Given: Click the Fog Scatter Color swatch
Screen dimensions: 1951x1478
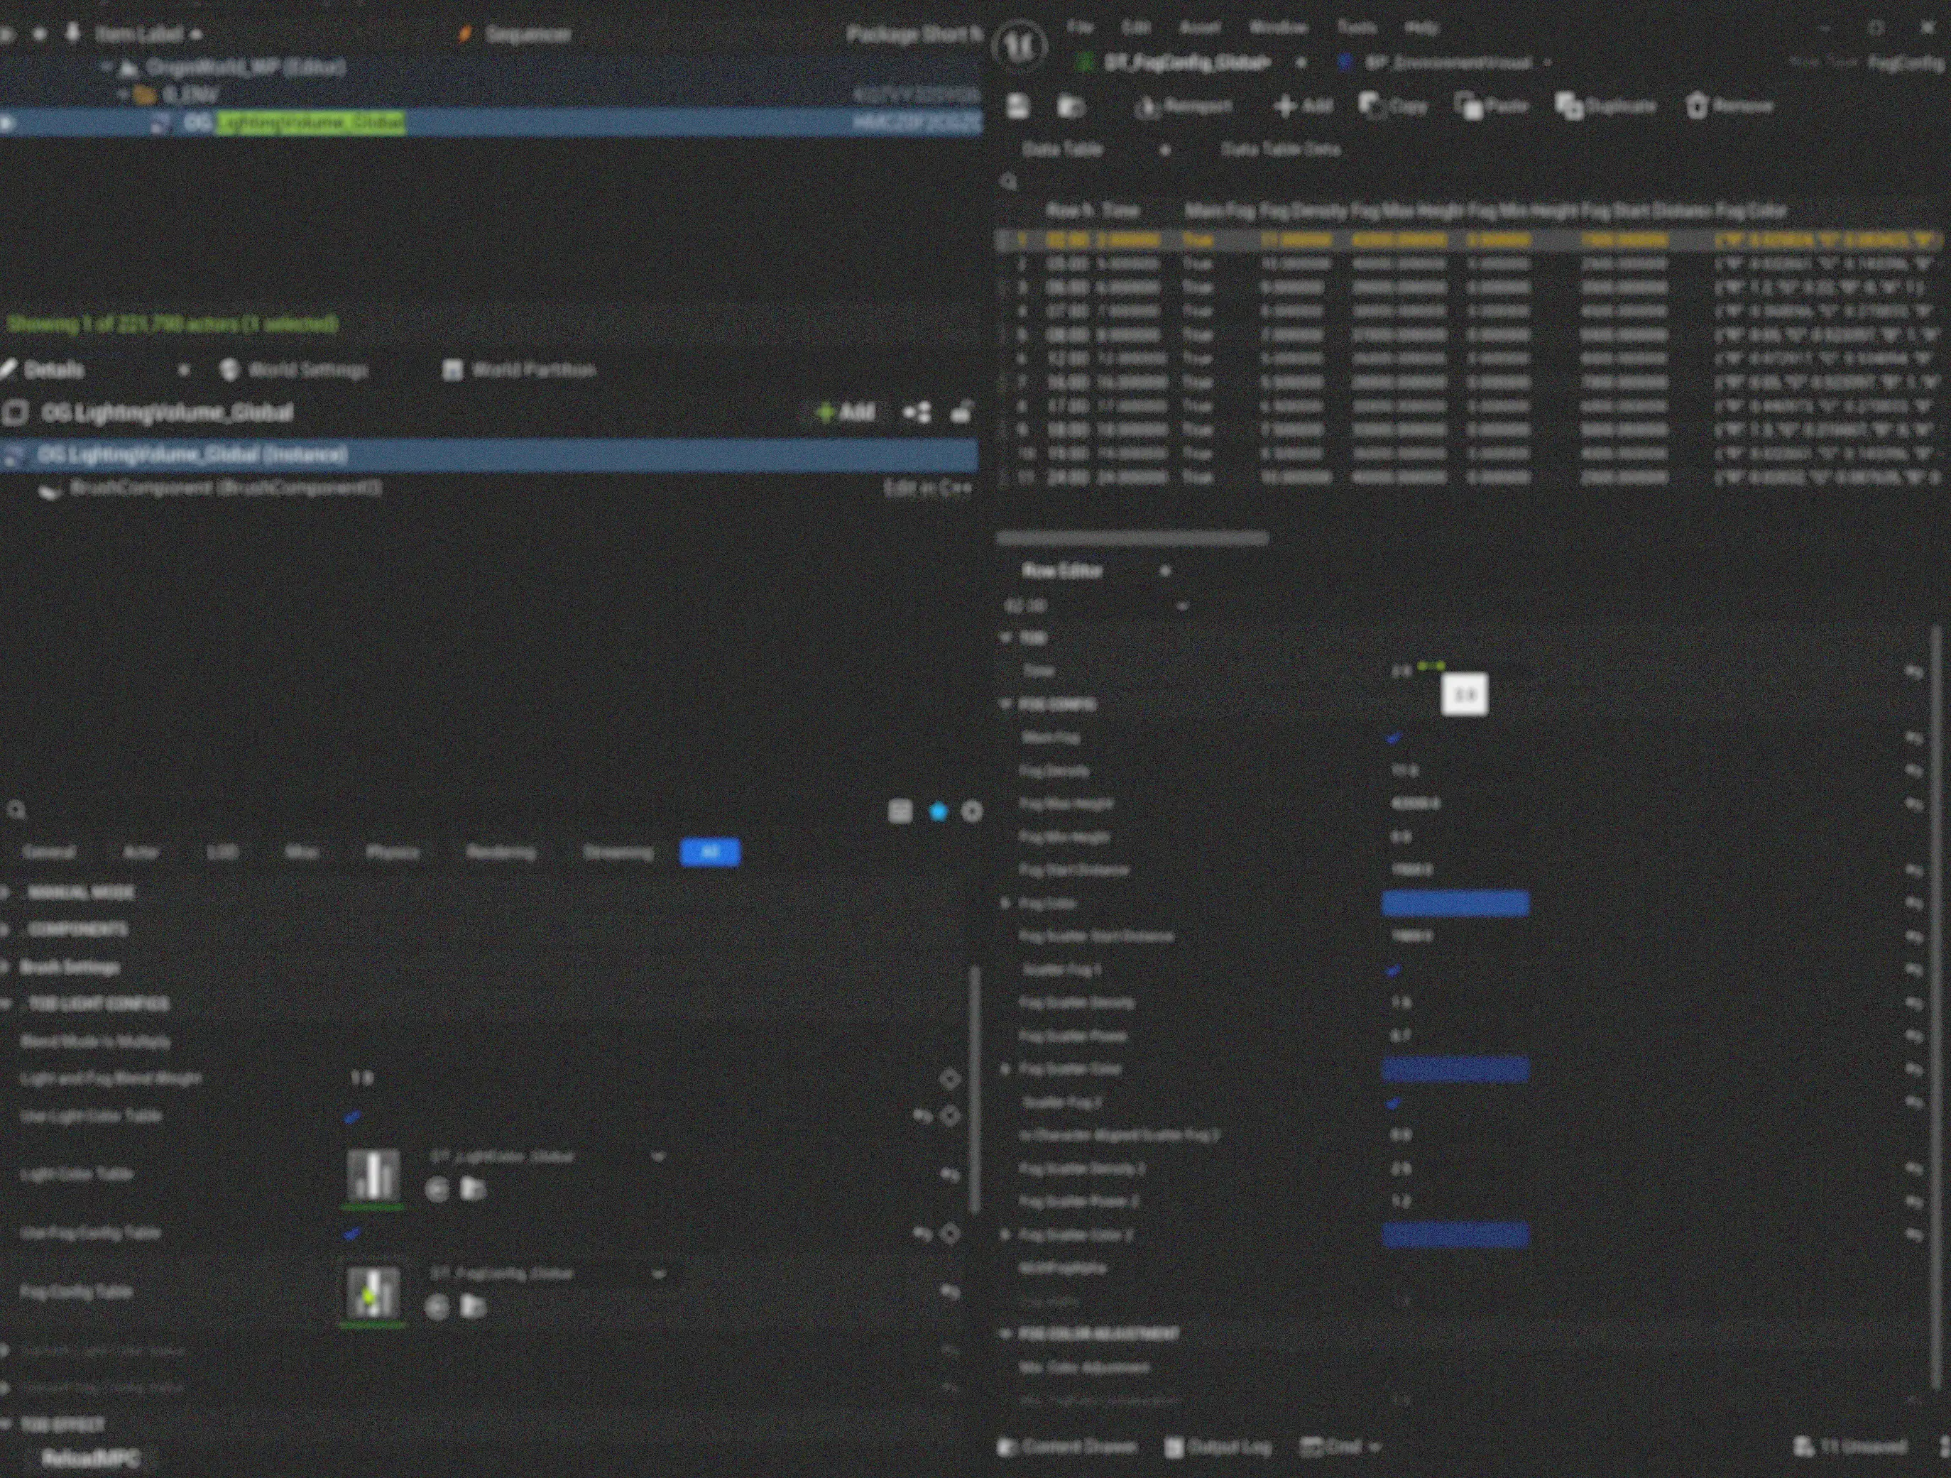Looking at the screenshot, I should [1455, 1069].
